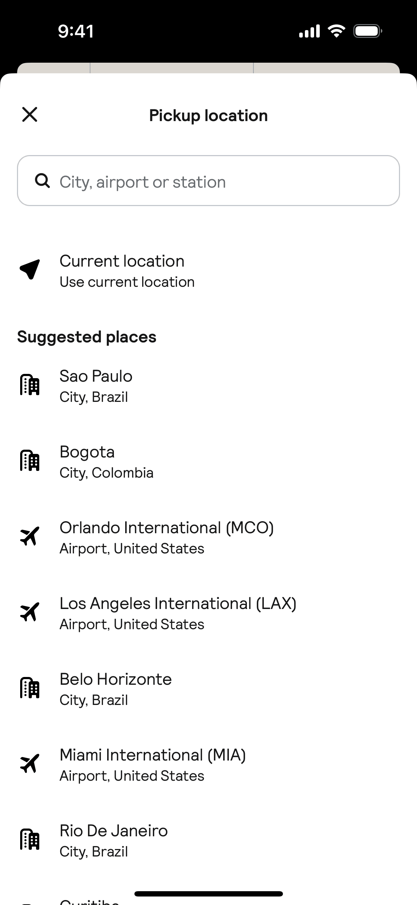Tap the Orlando airport plane icon
This screenshot has height=905, width=417.
30,536
